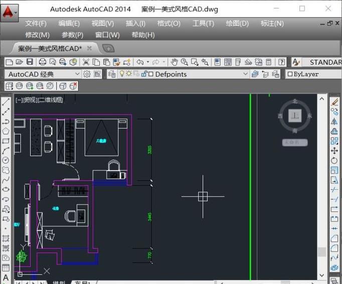Click the Cut scissors icon
This screenshot has height=284, width=342.
[86, 62]
